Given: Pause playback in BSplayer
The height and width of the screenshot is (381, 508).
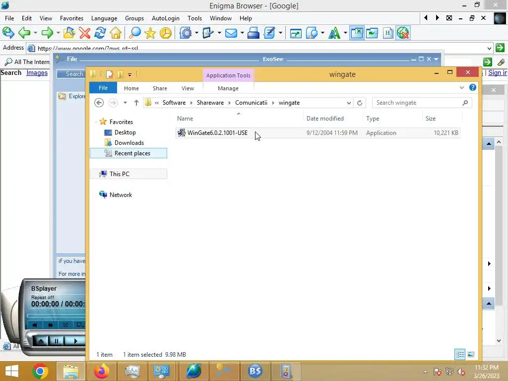Looking at the screenshot, I should (x=57, y=341).
